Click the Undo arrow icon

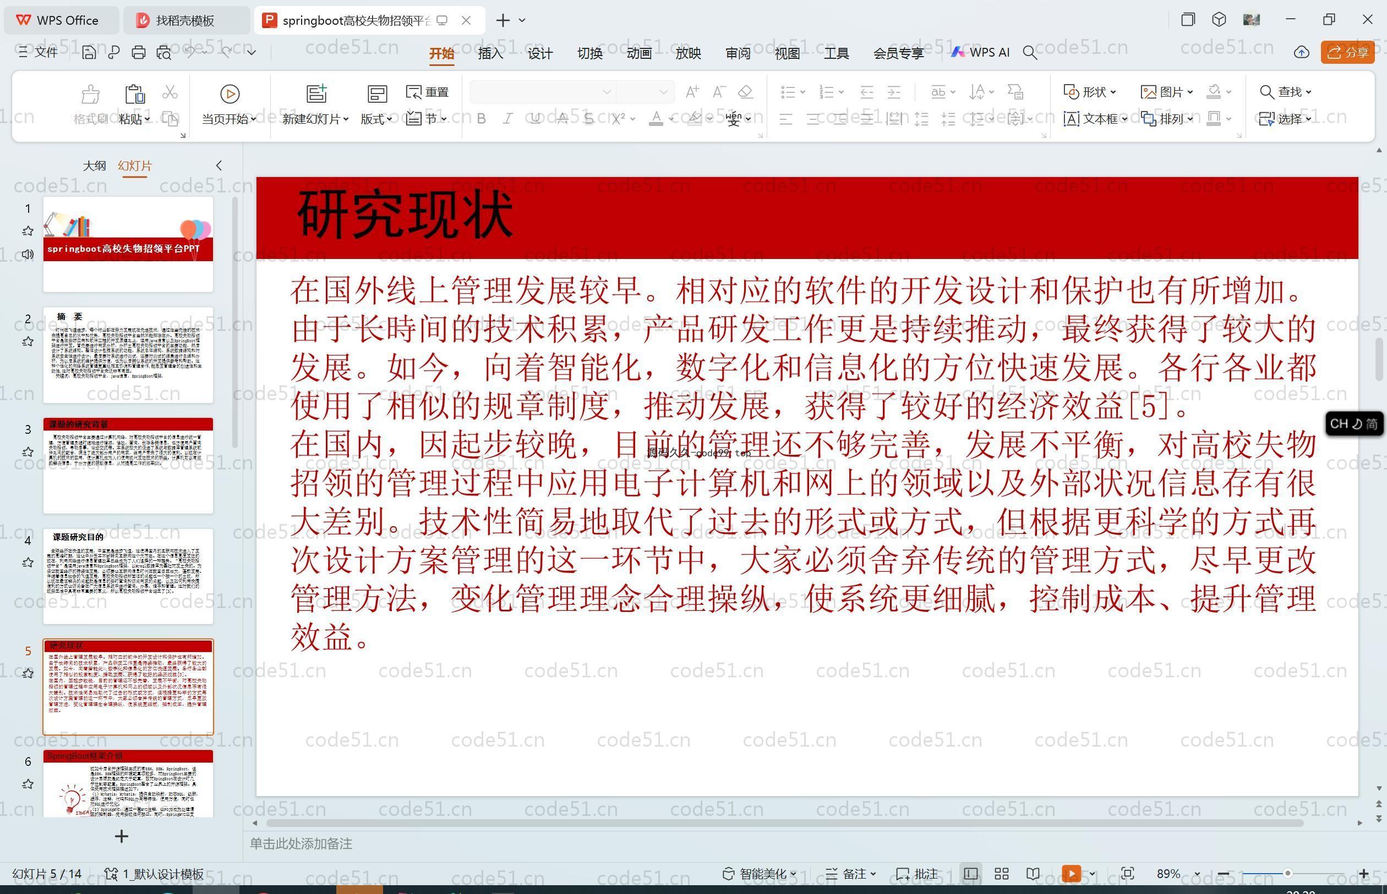pos(190,52)
